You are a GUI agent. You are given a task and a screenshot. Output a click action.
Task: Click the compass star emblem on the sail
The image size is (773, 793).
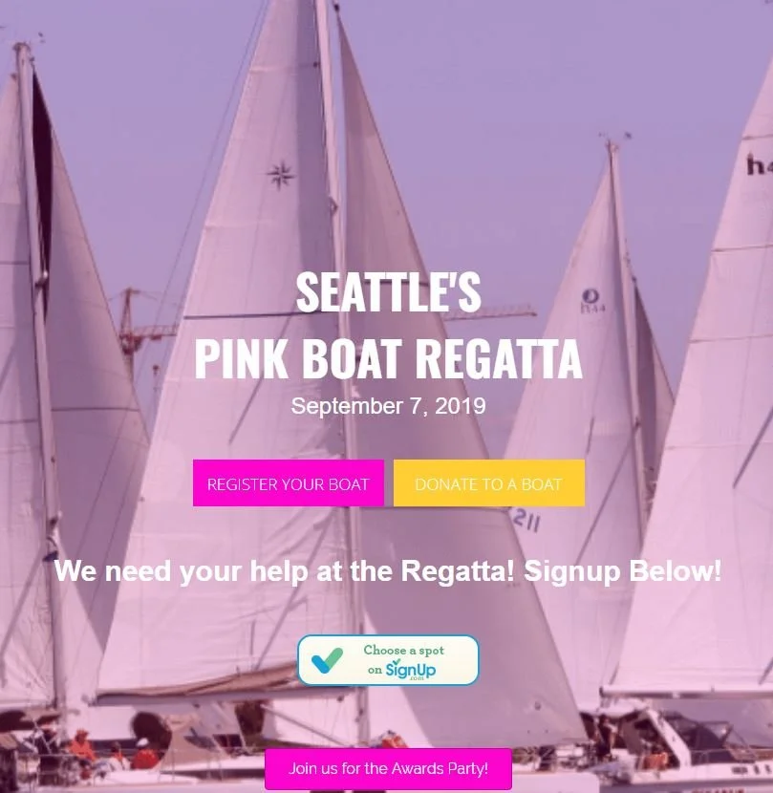click(280, 176)
